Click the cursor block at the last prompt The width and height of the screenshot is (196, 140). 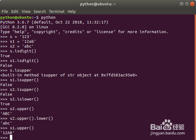click(11, 138)
